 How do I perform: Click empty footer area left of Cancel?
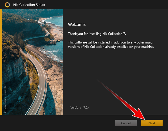click(54, 123)
